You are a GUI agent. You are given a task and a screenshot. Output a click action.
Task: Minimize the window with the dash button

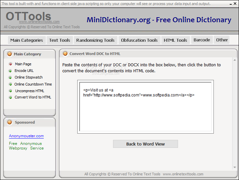point(231,4)
